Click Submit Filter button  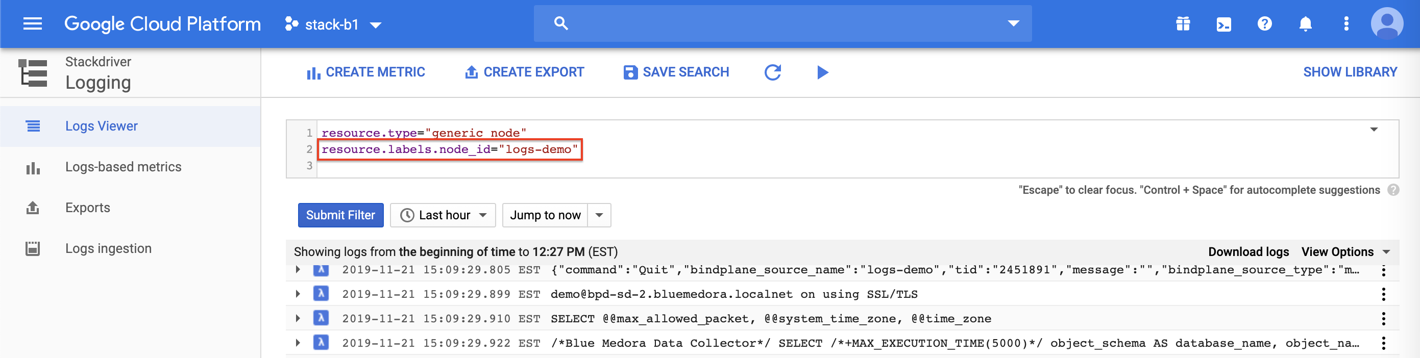(x=340, y=215)
